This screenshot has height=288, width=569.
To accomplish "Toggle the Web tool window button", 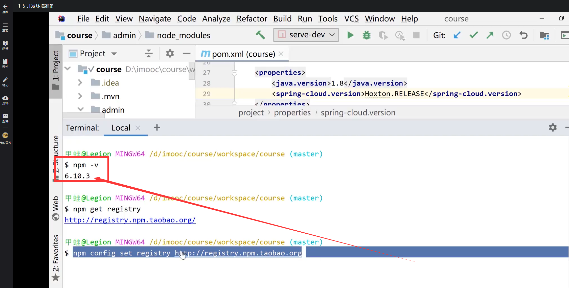I will point(56,208).
